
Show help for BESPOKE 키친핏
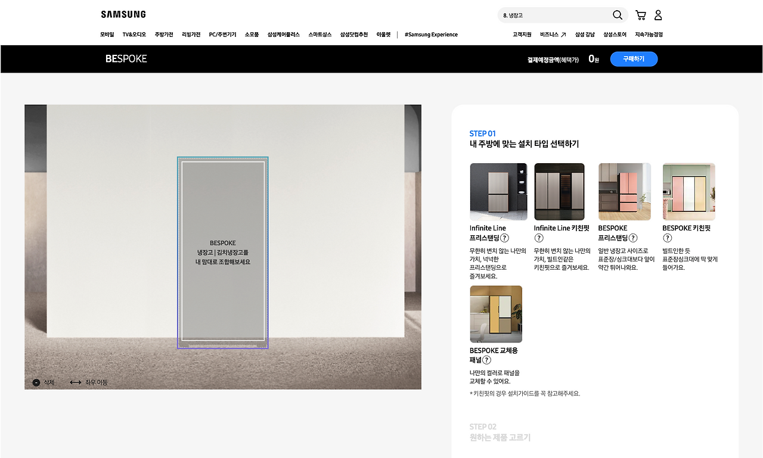coord(668,238)
